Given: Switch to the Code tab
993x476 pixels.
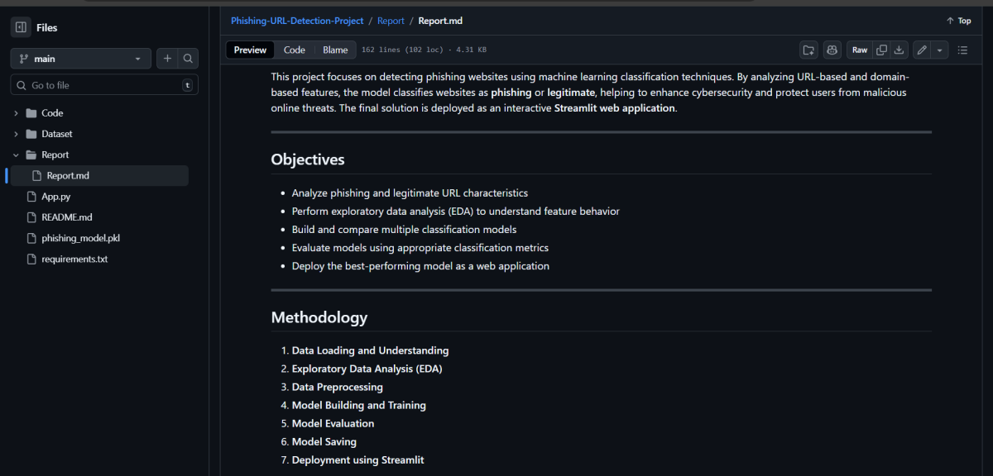Looking at the screenshot, I should click(294, 50).
